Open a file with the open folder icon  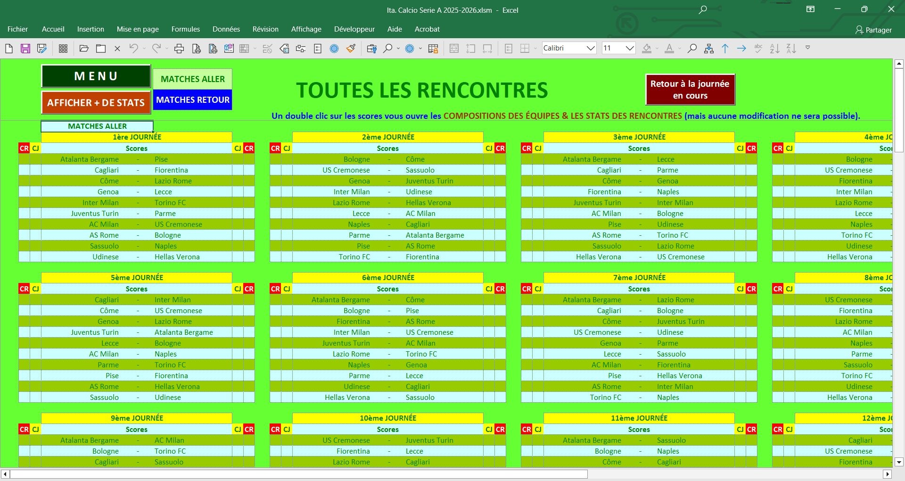pyautogui.click(x=84, y=48)
